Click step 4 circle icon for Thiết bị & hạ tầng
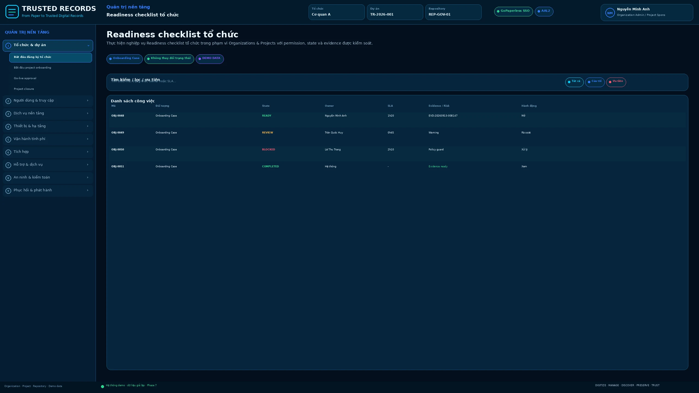The width and height of the screenshot is (699, 393). pyautogui.click(x=8, y=127)
